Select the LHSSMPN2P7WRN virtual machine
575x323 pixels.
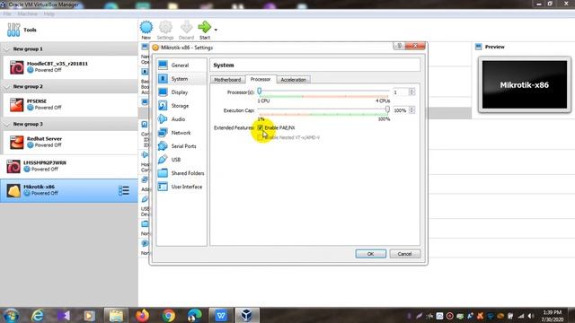click(x=69, y=166)
